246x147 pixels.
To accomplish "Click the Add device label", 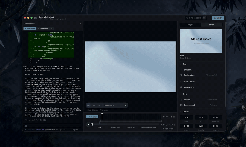I will 189,87.
